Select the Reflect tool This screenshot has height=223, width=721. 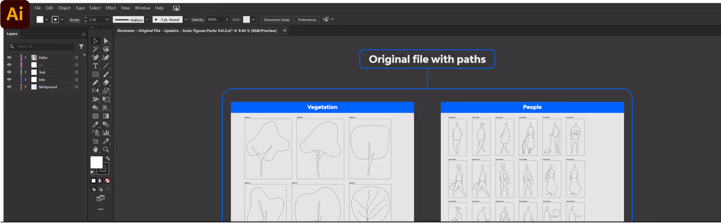click(x=96, y=91)
